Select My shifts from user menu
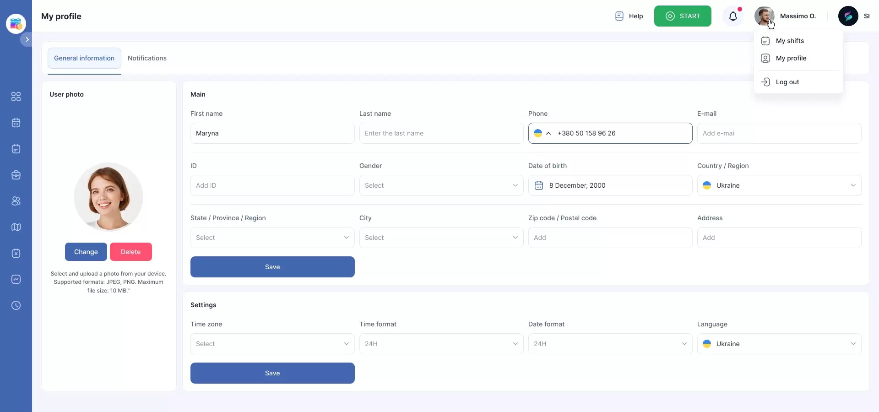The image size is (879, 412). pyautogui.click(x=790, y=41)
